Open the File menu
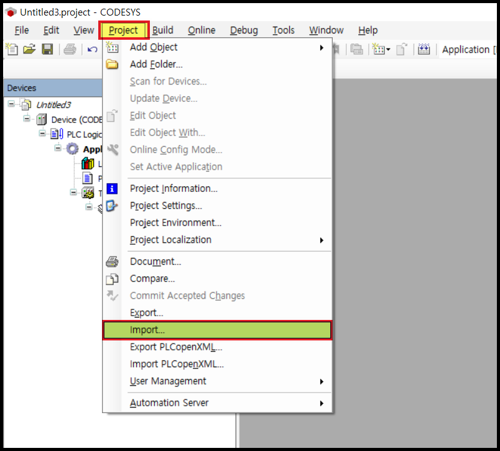 click(x=22, y=30)
